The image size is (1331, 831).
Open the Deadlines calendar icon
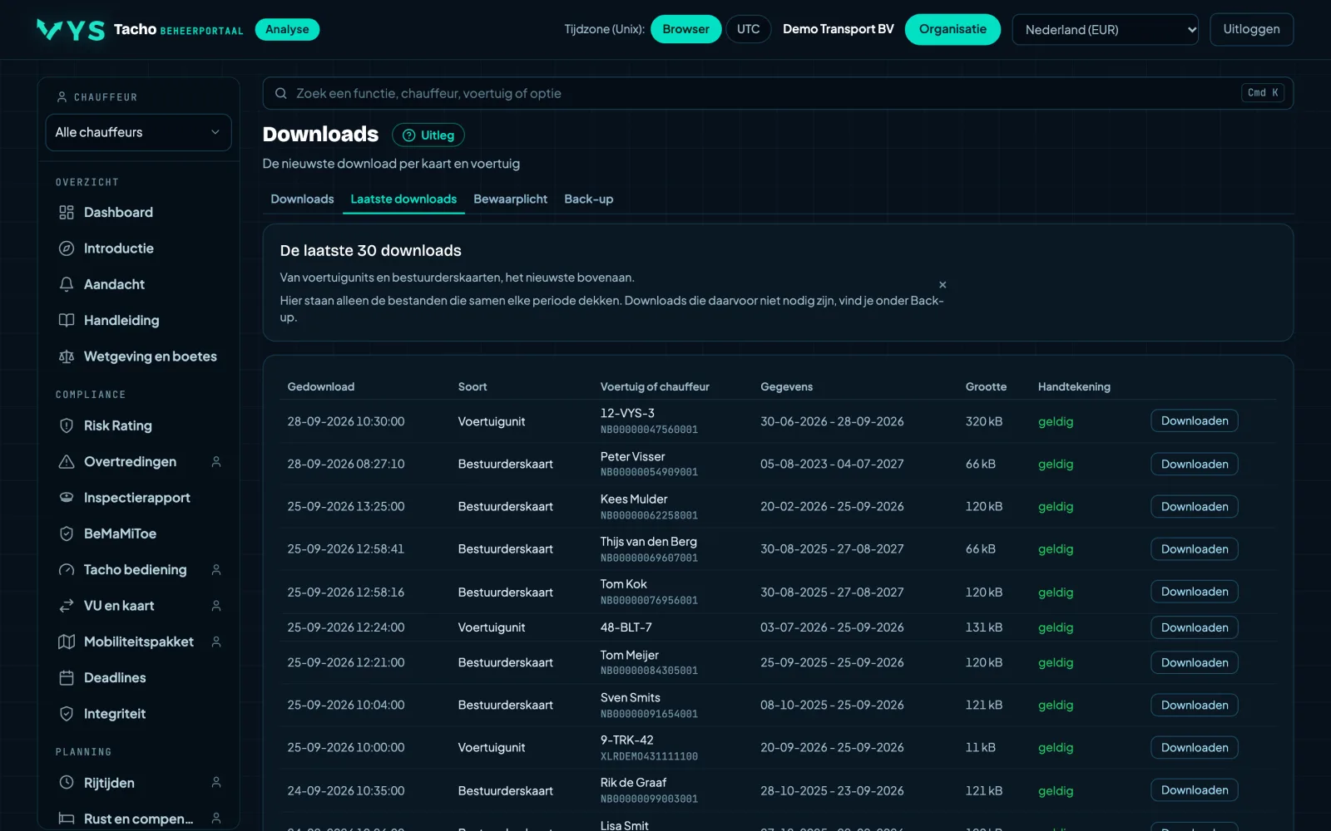point(67,678)
